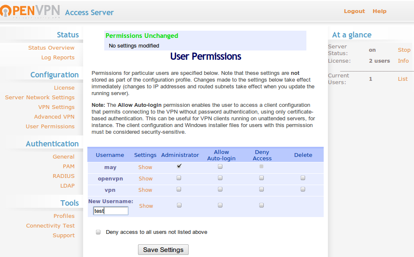Check Allow Auto-login for new username
The height and width of the screenshot is (257, 414).
coord(220,205)
